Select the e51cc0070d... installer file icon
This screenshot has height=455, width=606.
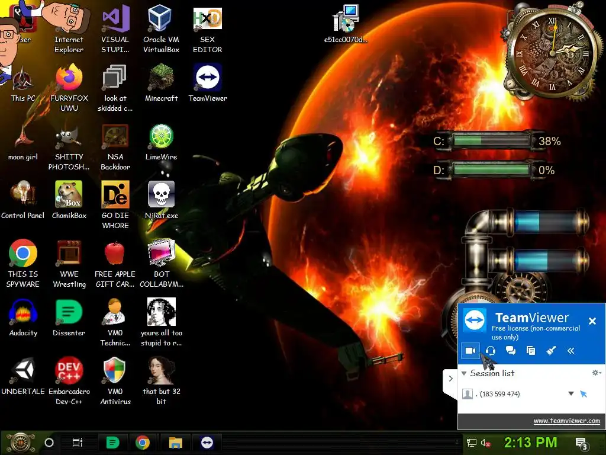[x=346, y=24]
